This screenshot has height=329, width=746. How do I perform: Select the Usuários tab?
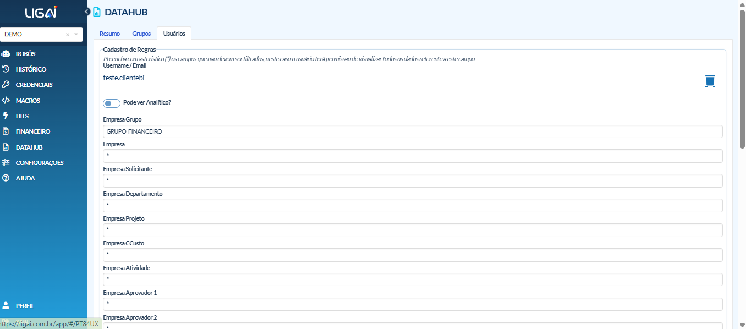[x=174, y=34]
